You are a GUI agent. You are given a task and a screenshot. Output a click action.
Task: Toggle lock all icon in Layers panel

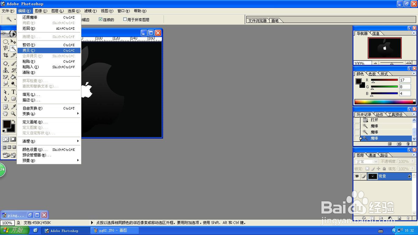tap(384, 169)
